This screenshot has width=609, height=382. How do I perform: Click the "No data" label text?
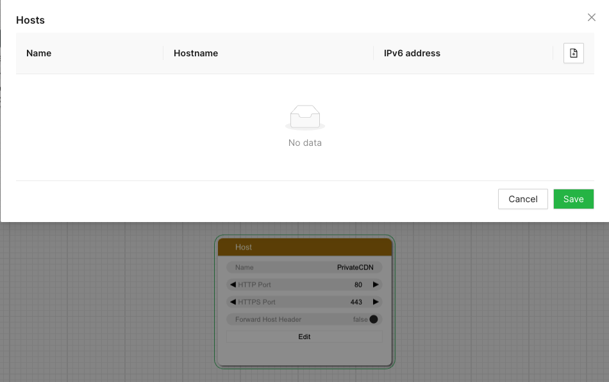[x=305, y=143]
